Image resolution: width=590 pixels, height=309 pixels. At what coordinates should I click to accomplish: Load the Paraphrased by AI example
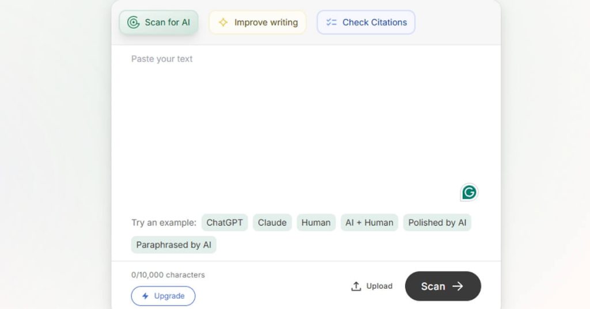173,245
